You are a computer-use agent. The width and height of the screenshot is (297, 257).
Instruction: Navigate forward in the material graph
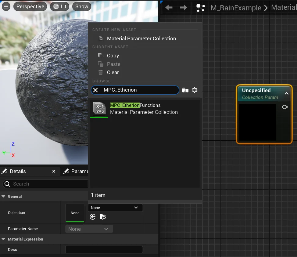pyautogui.click(x=184, y=8)
